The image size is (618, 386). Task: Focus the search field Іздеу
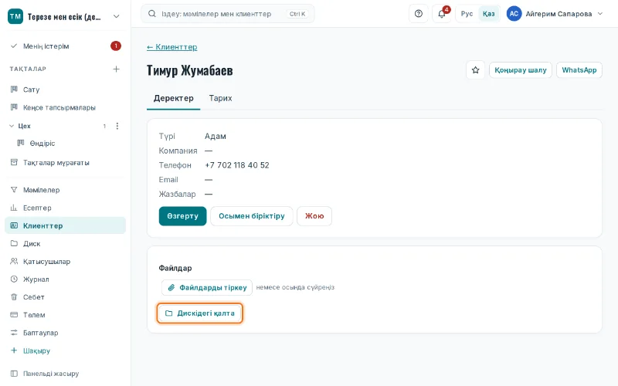pyautogui.click(x=228, y=14)
